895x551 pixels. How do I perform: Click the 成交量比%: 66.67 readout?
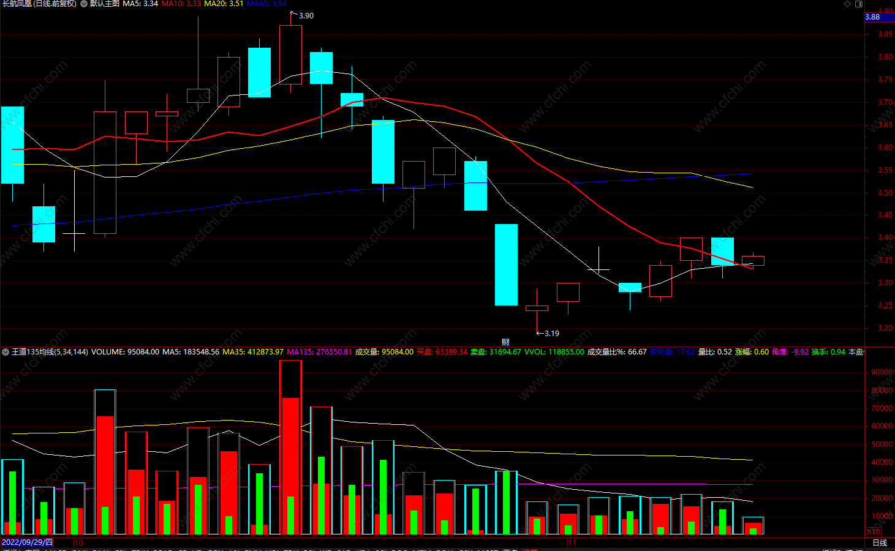tap(617, 352)
